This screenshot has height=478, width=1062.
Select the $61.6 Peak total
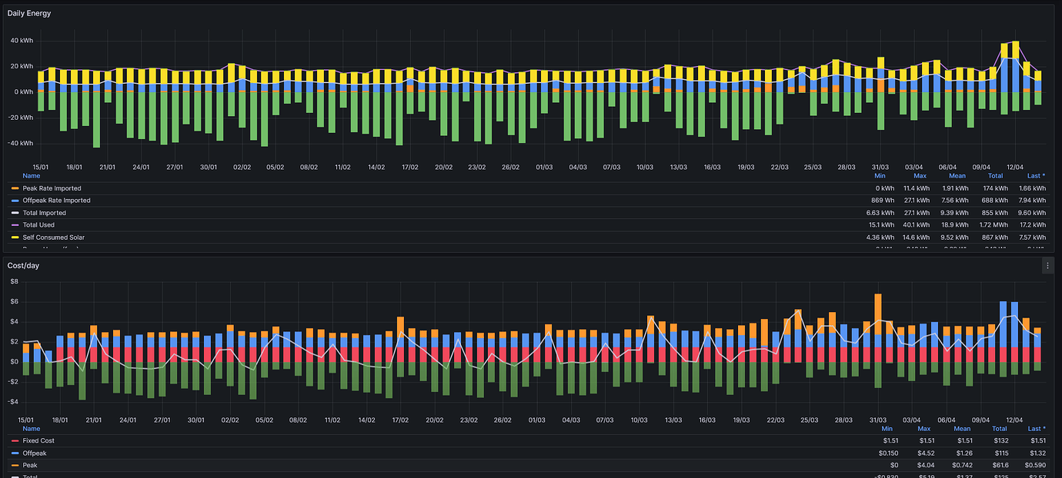[x=999, y=466]
